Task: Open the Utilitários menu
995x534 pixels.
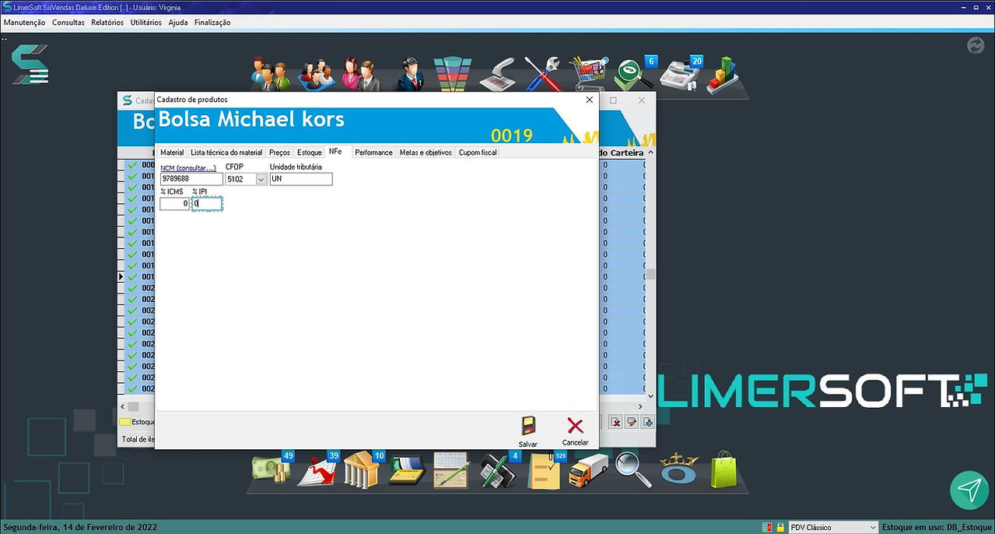Action: tap(146, 23)
